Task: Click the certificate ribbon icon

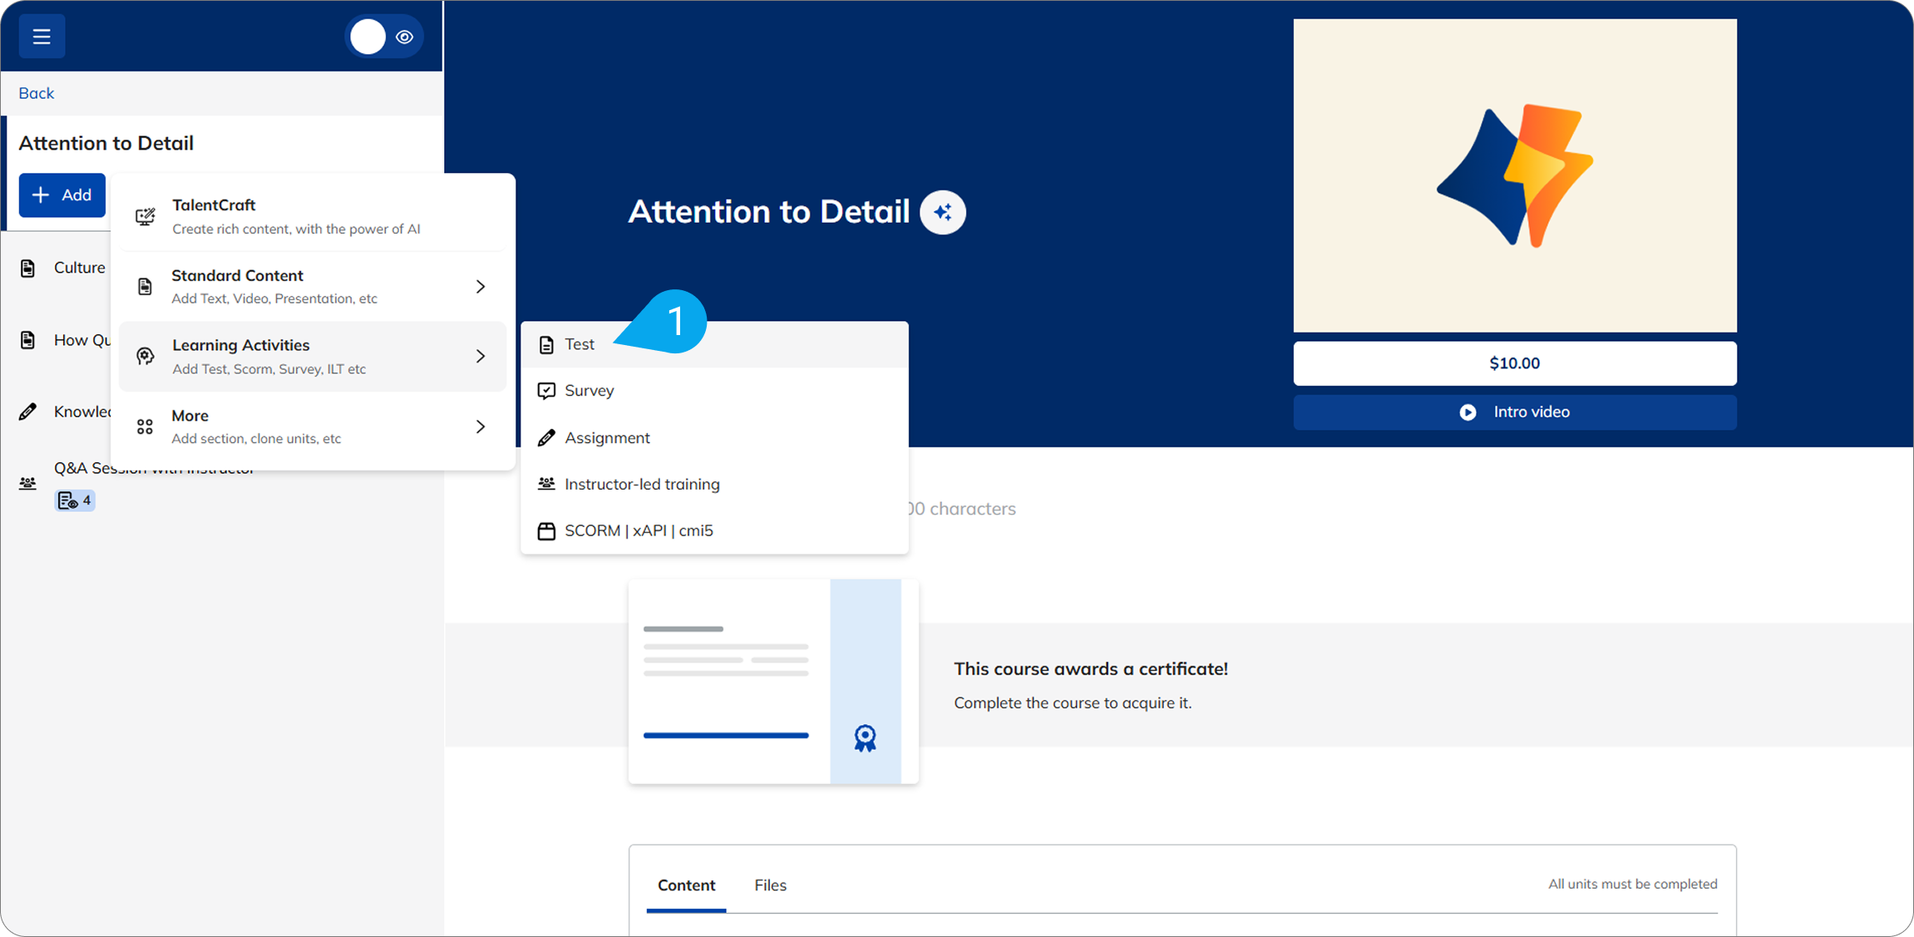Action: (865, 737)
